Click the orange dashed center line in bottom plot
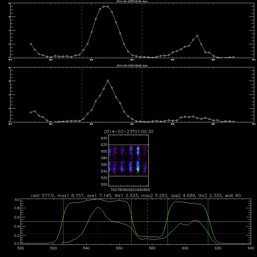Screen dimensions: 257x257 tap(147, 221)
